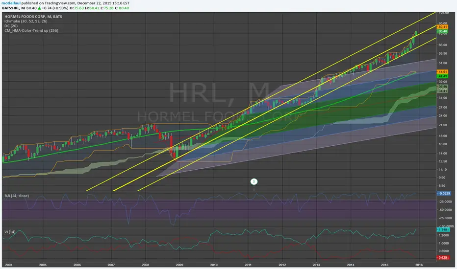
Task: Click the 66.00 value on price axis
Action: coord(443,45)
